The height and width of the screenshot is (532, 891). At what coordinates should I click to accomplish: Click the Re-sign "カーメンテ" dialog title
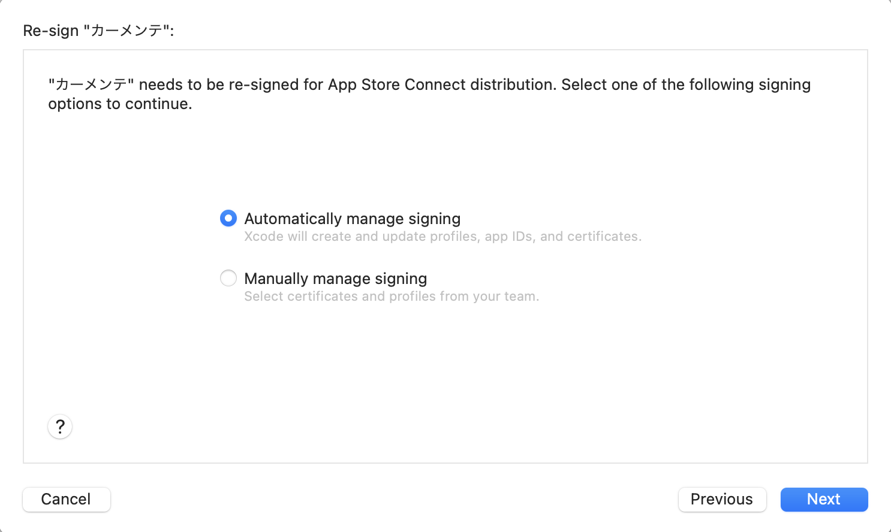[x=98, y=31]
